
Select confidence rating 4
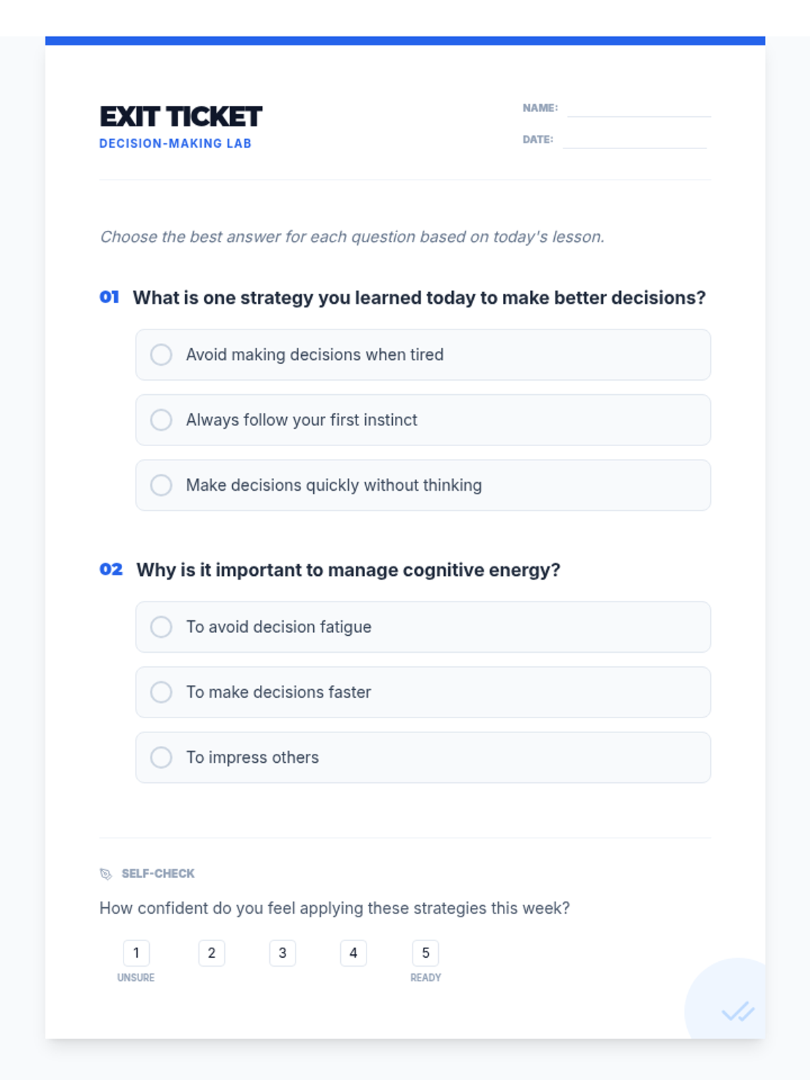click(x=354, y=953)
